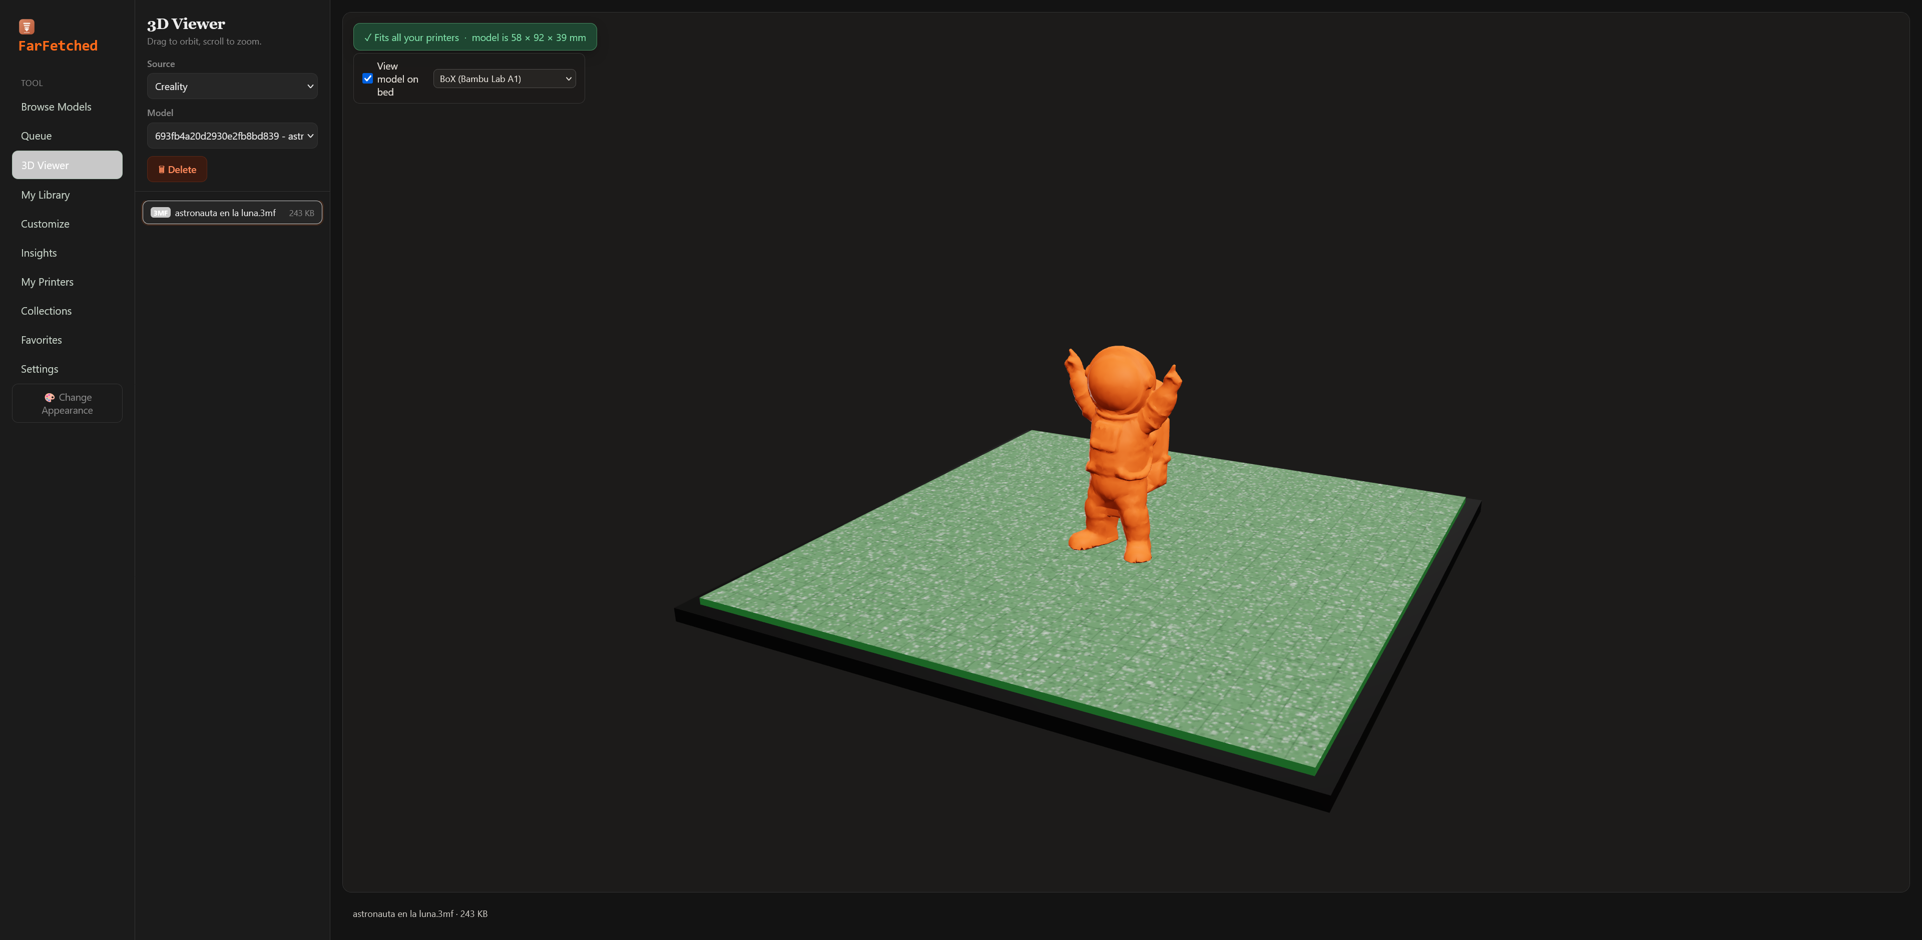Select the 3D Viewer sidebar item
The height and width of the screenshot is (940, 1922).
pyautogui.click(x=67, y=165)
